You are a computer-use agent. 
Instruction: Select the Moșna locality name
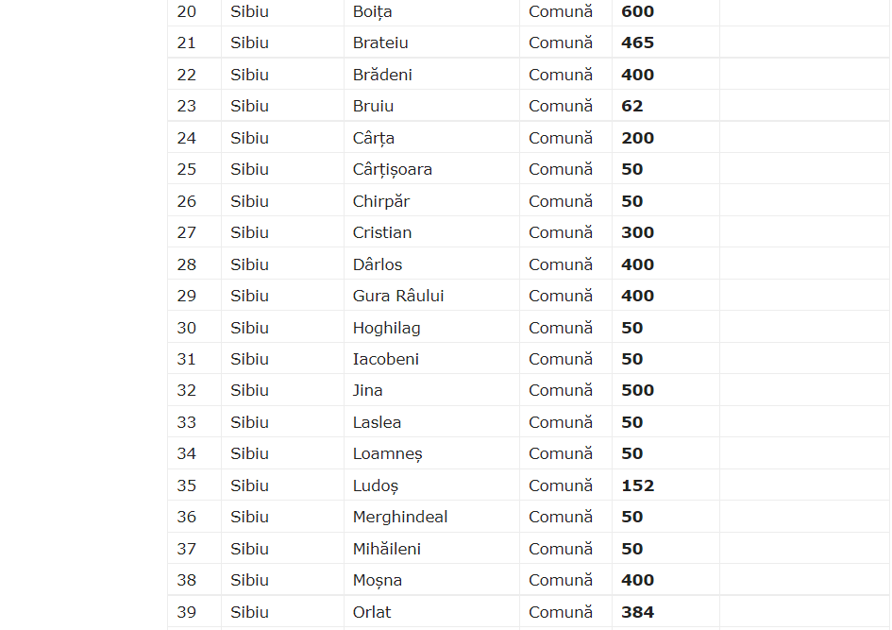click(x=378, y=580)
